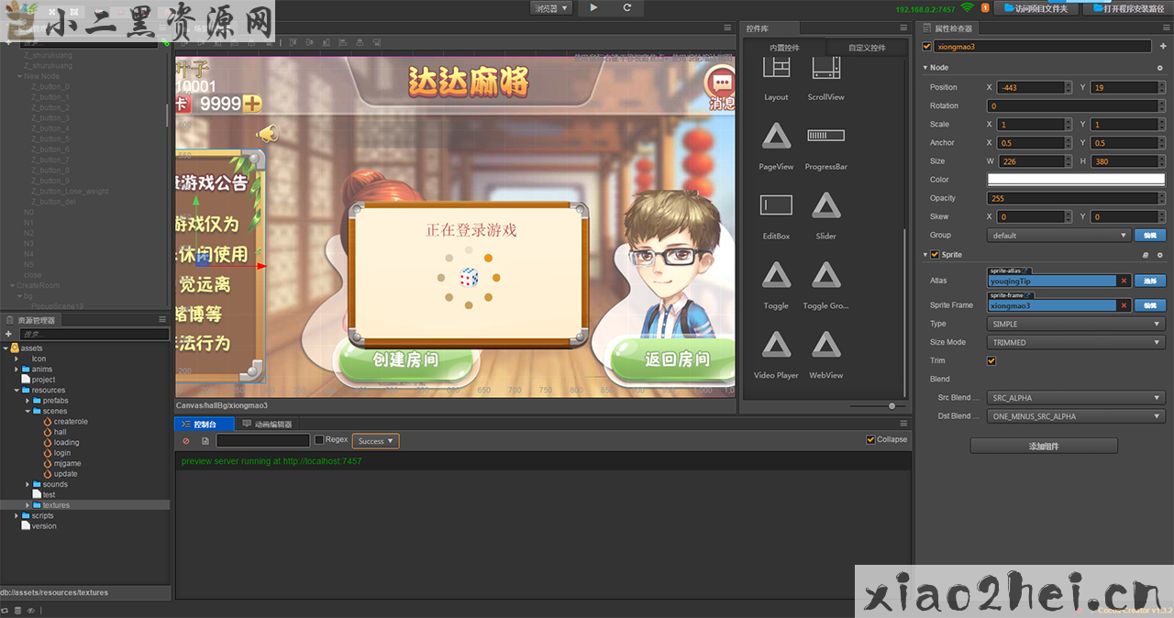This screenshot has height=618, width=1174.
Task: Select the Toggle Group control icon
Action: [x=826, y=274]
